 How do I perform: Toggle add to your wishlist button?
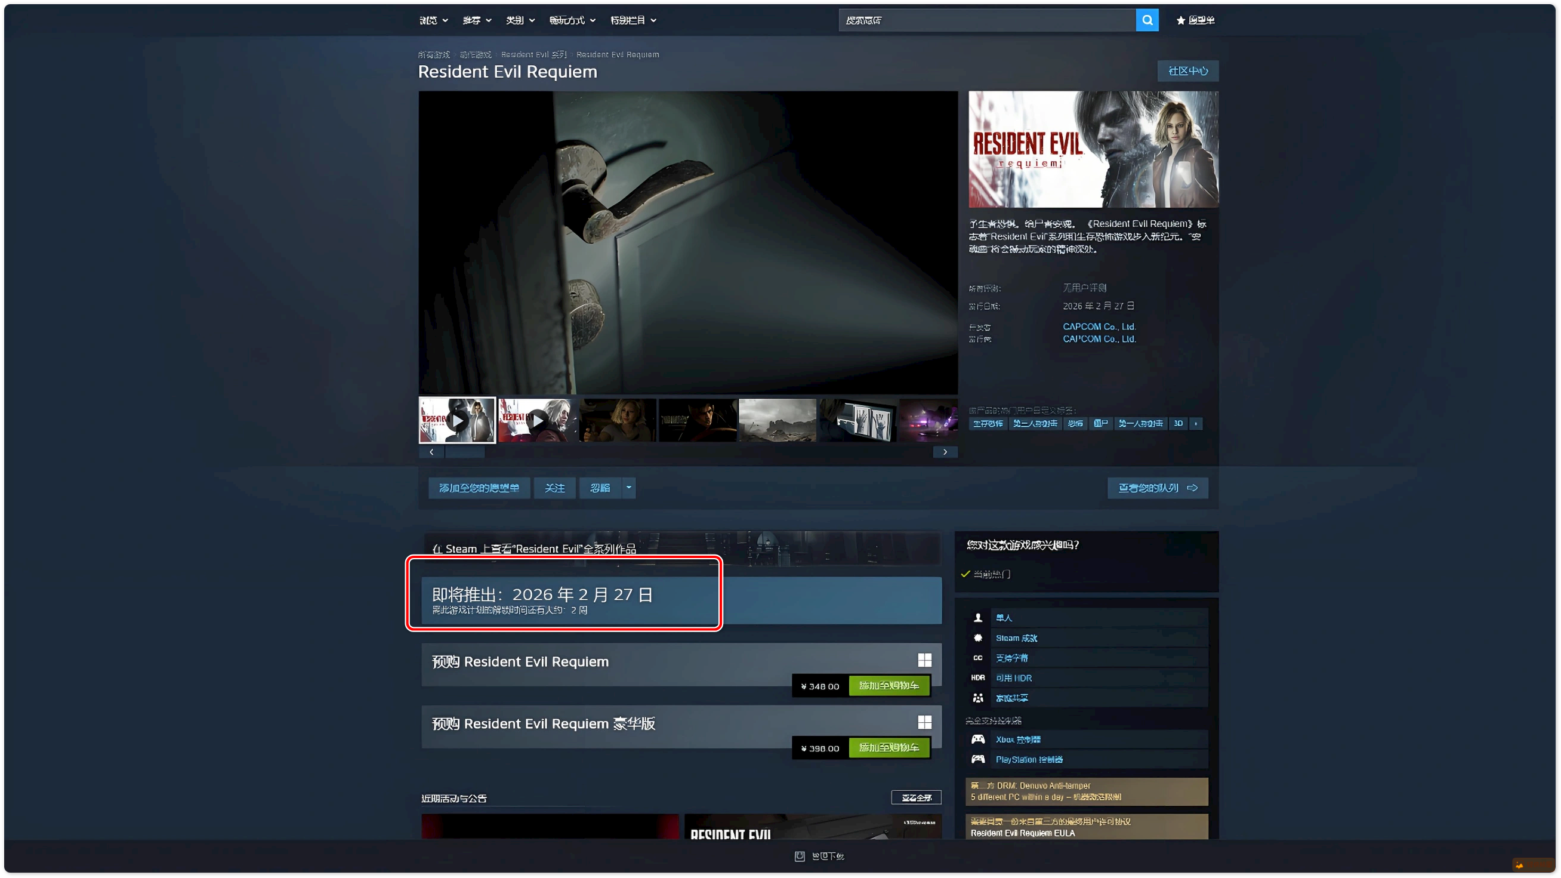pyautogui.click(x=479, y=488)
